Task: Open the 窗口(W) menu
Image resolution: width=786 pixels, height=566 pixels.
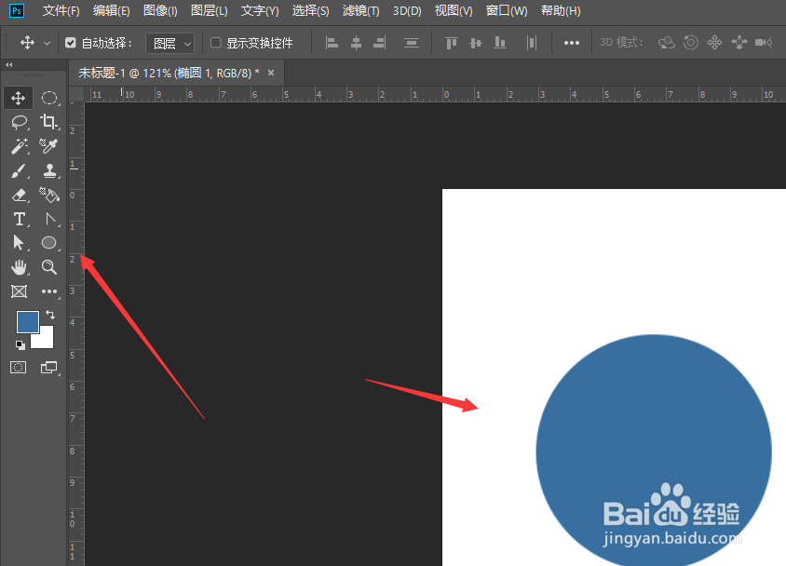Action: point(507,11)
